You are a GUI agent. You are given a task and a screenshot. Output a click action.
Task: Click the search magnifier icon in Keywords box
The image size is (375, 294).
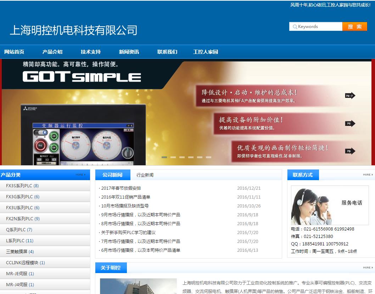(x=295, y=27)
